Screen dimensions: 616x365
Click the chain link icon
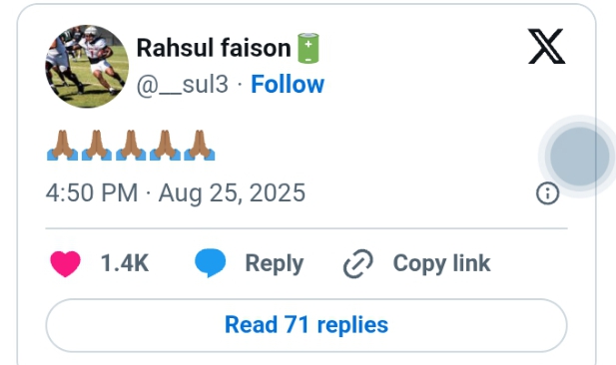(357, 263)
